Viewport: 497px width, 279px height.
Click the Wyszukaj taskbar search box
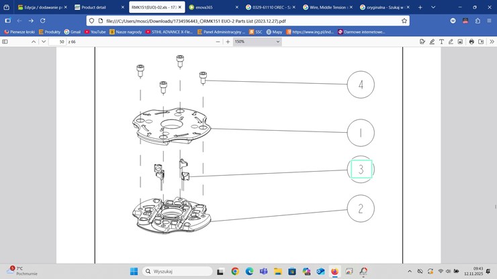coord(177,272)
